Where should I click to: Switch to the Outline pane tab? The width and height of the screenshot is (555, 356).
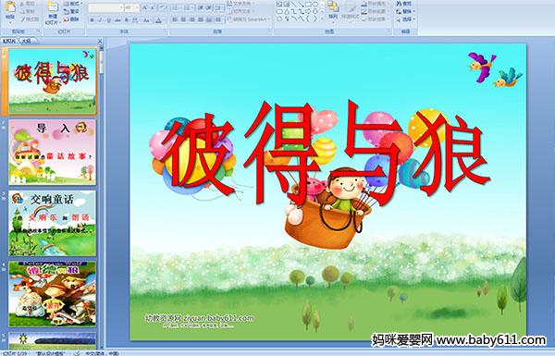pyautogui.click(x=26, y=41)
